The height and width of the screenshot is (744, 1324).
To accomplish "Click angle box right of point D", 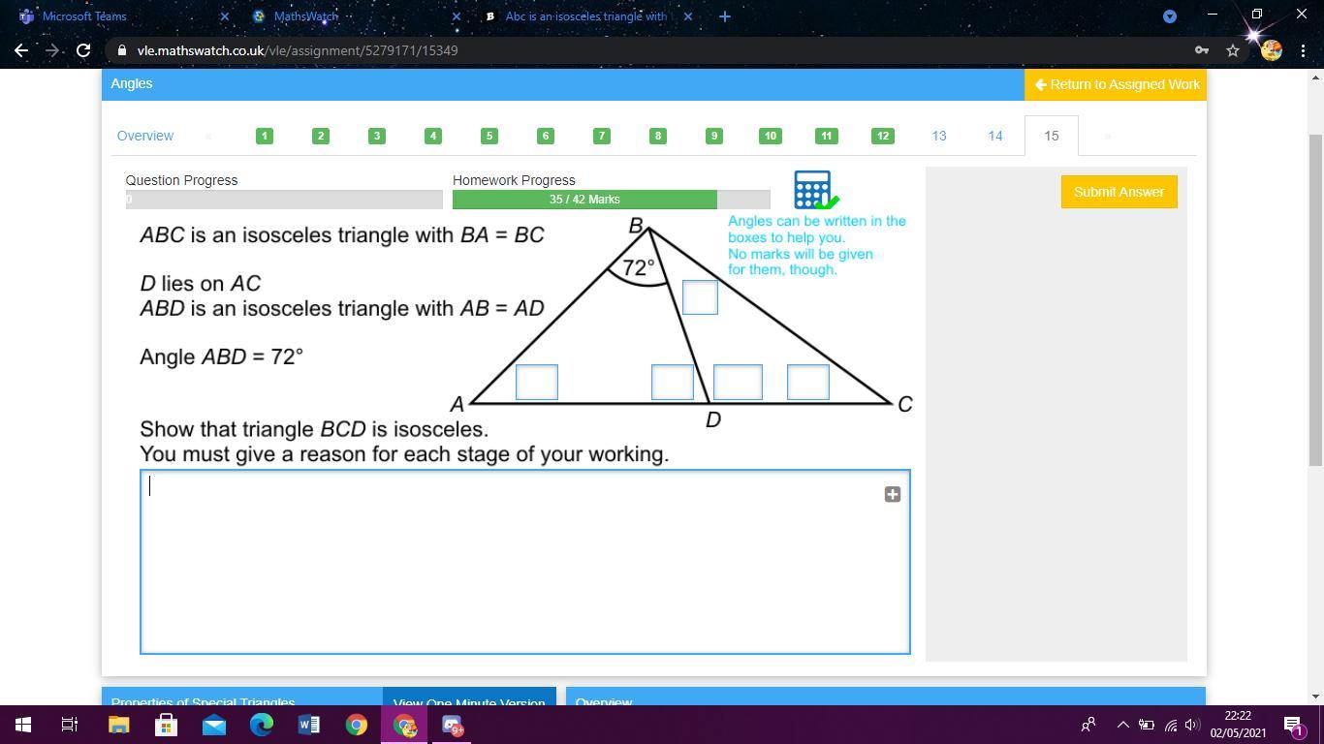I will [x=738, y=382].
